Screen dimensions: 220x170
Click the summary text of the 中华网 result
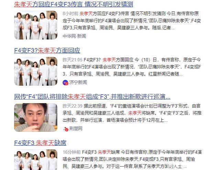(132, 21)
